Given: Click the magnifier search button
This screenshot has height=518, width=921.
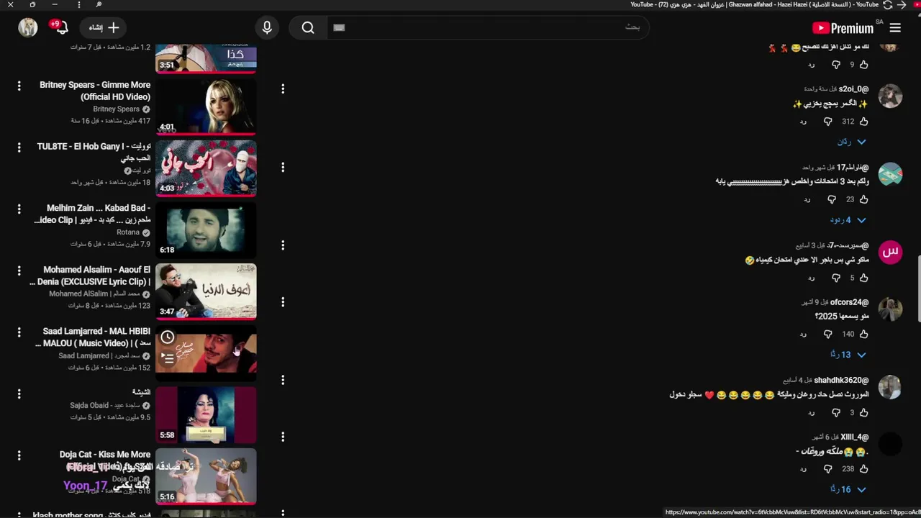Looking at the screenshot, I should (x=308, y=28).
